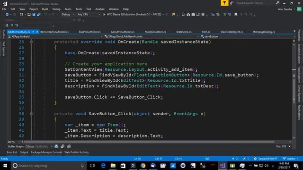Open Chrome from the taskbar
The height and width of the screenshot is (170, 303).
pos(143,166)
